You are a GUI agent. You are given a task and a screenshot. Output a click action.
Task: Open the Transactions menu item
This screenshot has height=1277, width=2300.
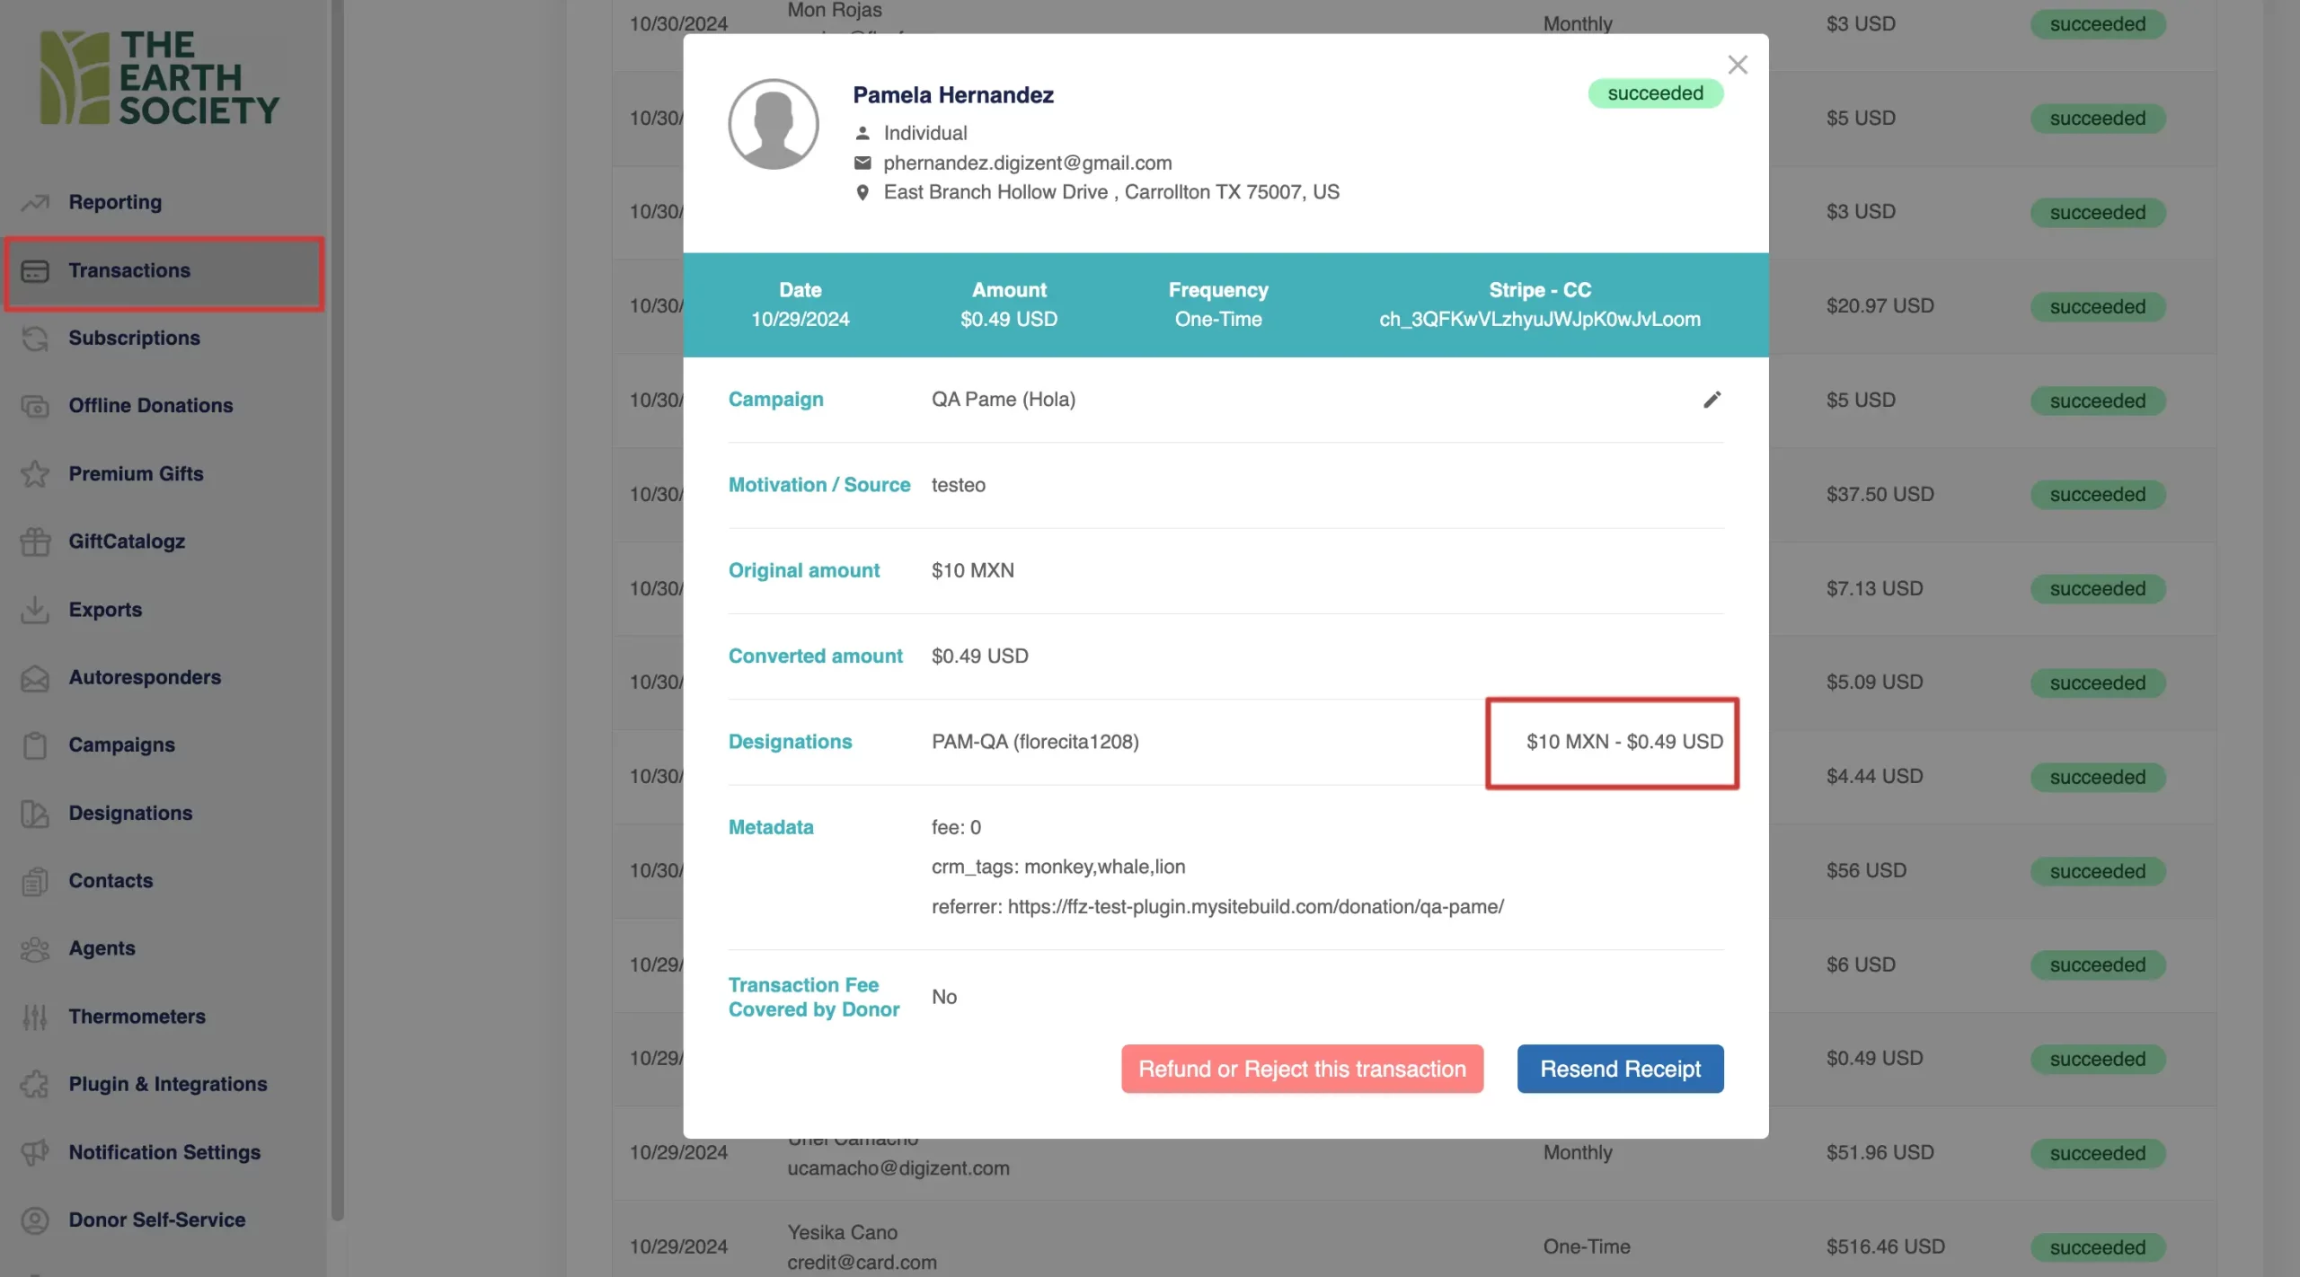129,270
